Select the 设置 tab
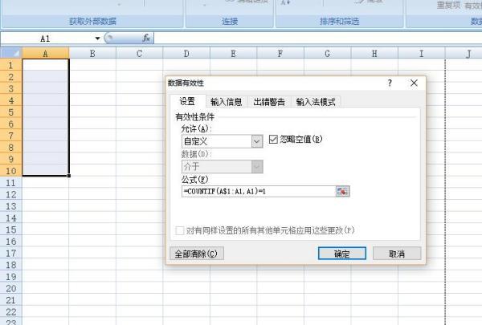 point(187,102)
